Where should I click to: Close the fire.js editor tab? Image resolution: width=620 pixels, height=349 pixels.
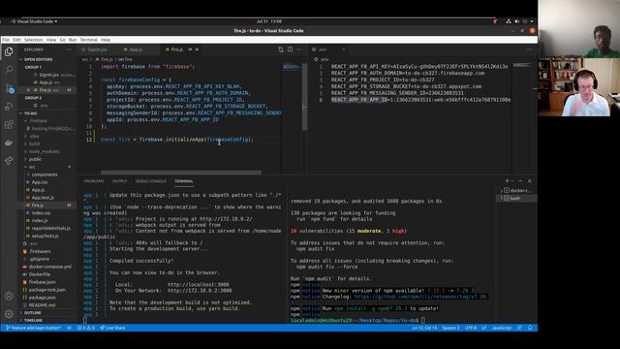[197, 49]
